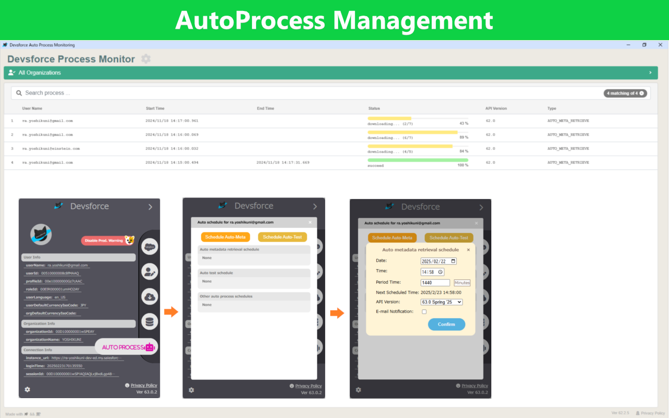Click the clock icon in Time field
The height and width of the screenshot is (418, 669).
[x=440, y=272]
